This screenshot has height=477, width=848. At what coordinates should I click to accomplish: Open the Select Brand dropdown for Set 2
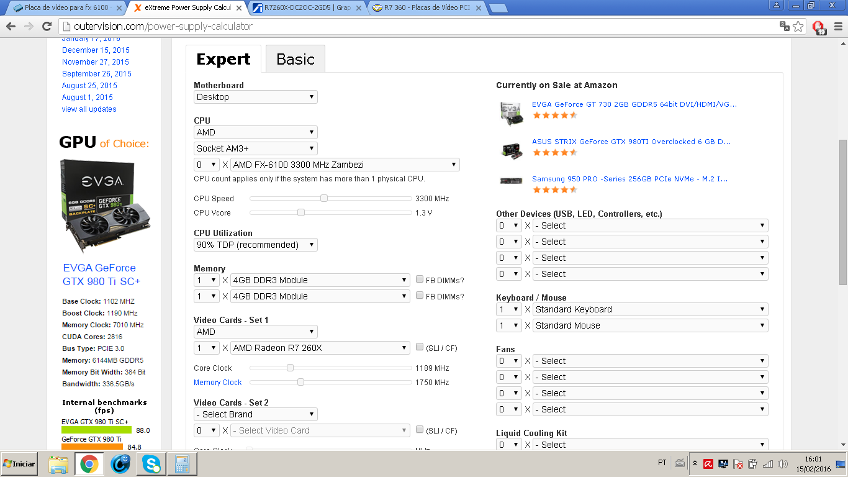click(256, 414)
